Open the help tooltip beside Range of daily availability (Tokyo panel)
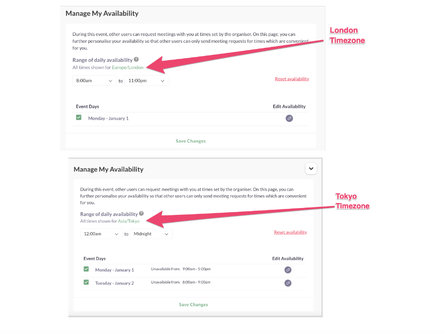The width and height of the screenshot is (445, 335). [x=141, y=213]
